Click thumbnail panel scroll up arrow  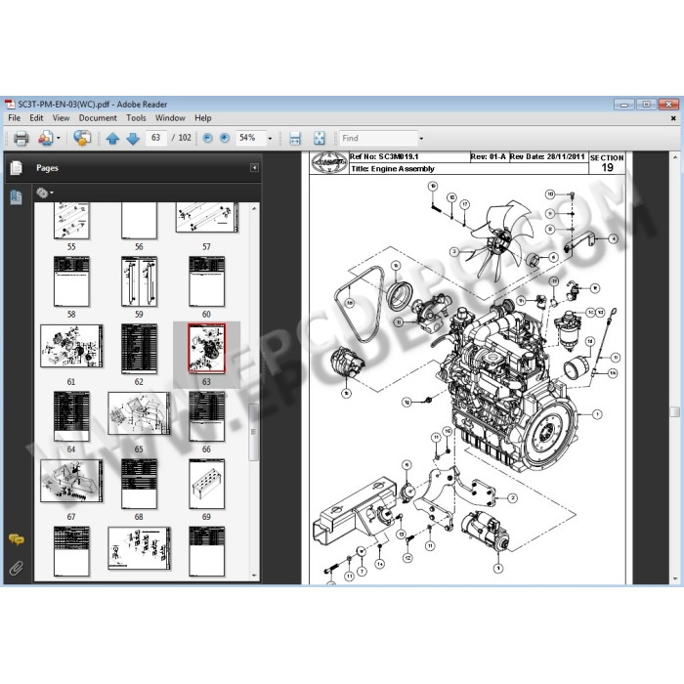tap(254, 209)
